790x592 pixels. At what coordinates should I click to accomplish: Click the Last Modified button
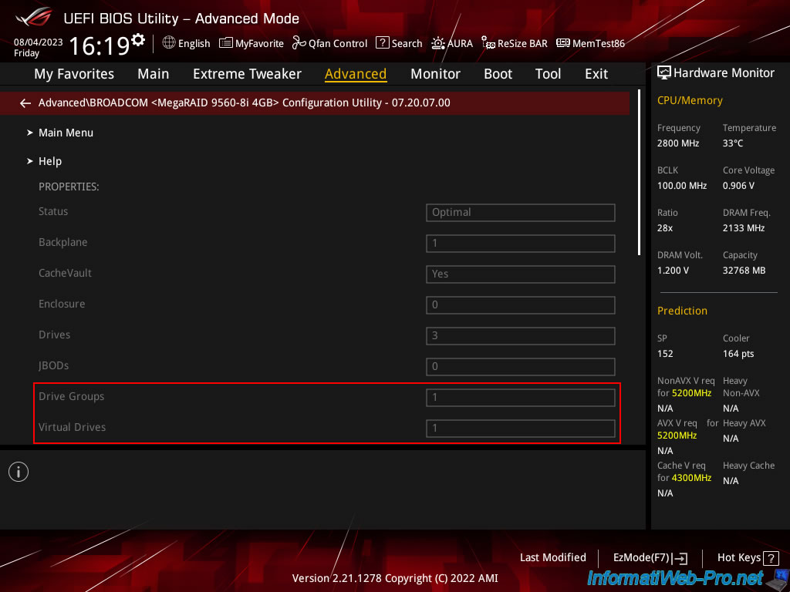pyautogui.click(x=552, y=557)
